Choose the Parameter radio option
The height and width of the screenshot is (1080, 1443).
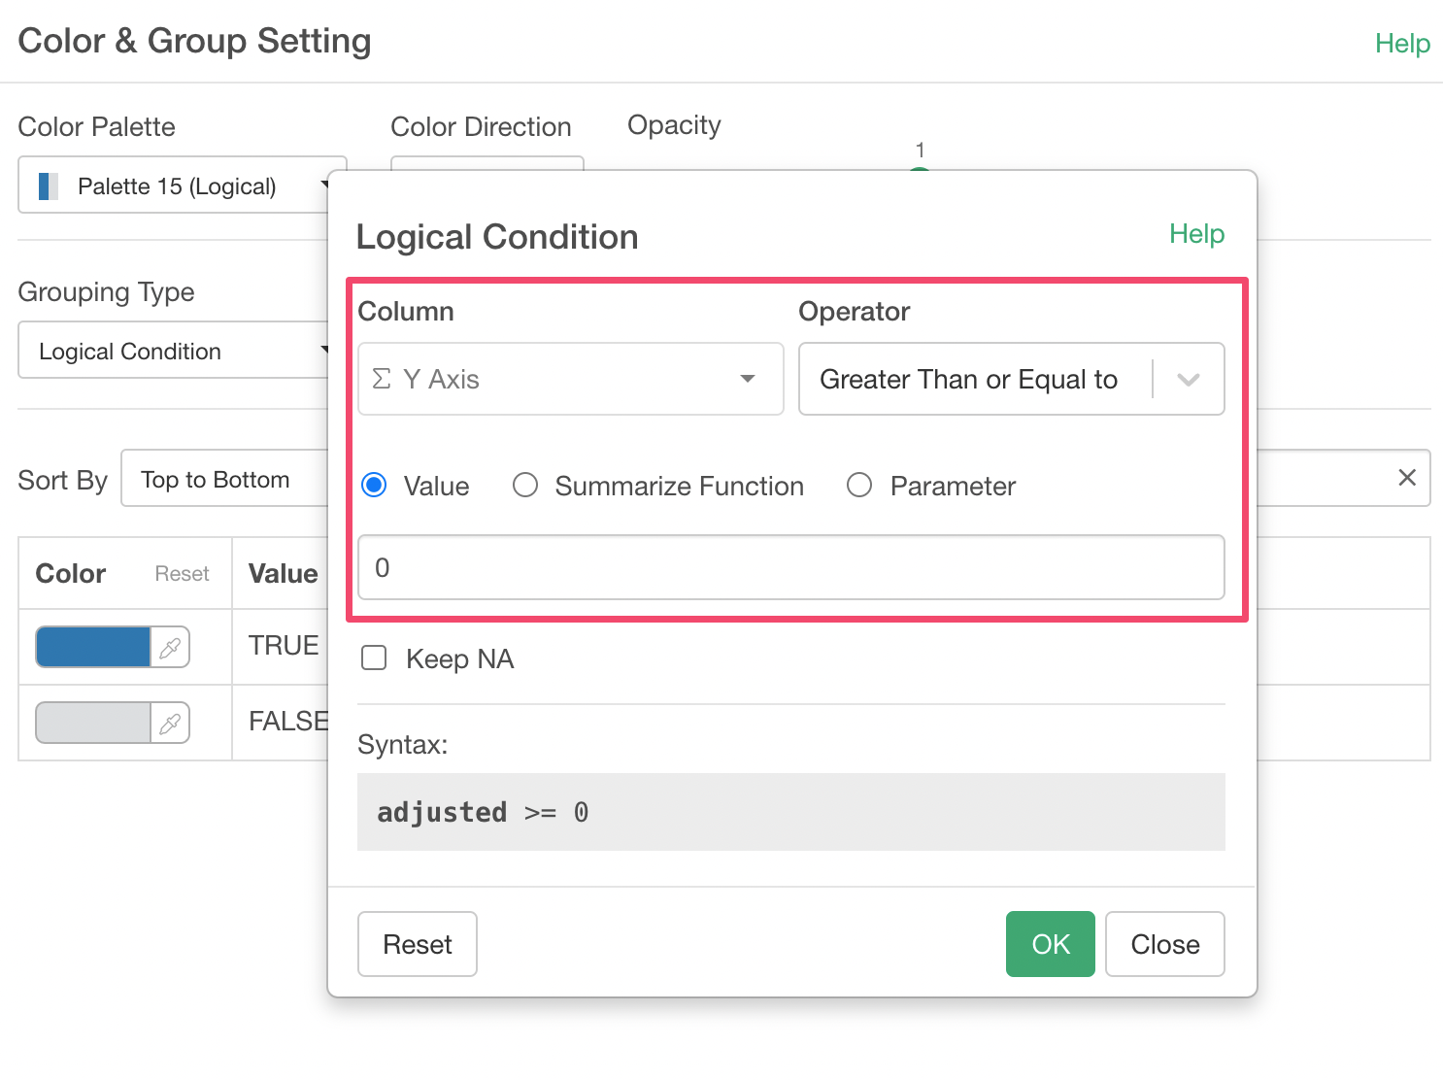click(859, 486)
